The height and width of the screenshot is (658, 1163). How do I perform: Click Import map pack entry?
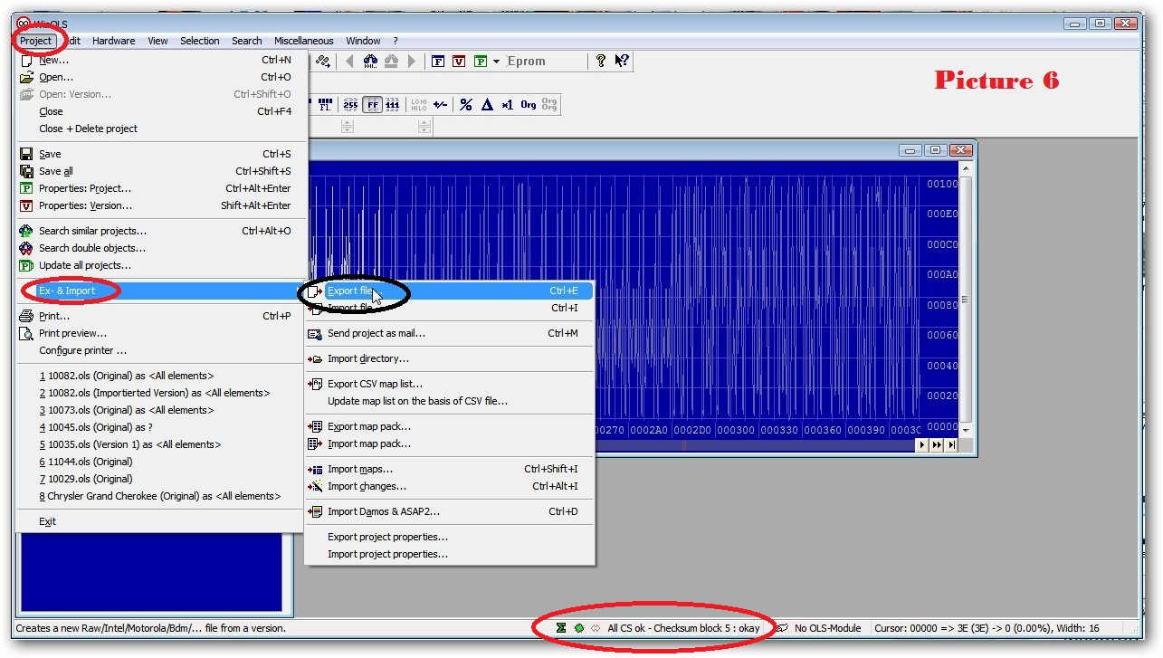[450, 443]
